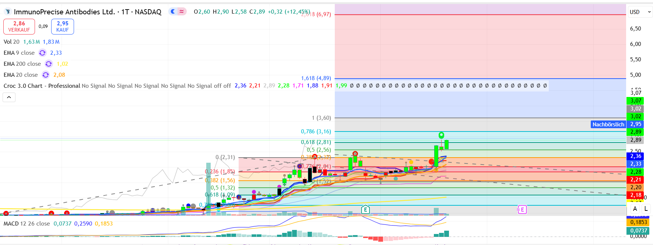Click the ImmunoPrecise company logo icon

coord(8,12)
